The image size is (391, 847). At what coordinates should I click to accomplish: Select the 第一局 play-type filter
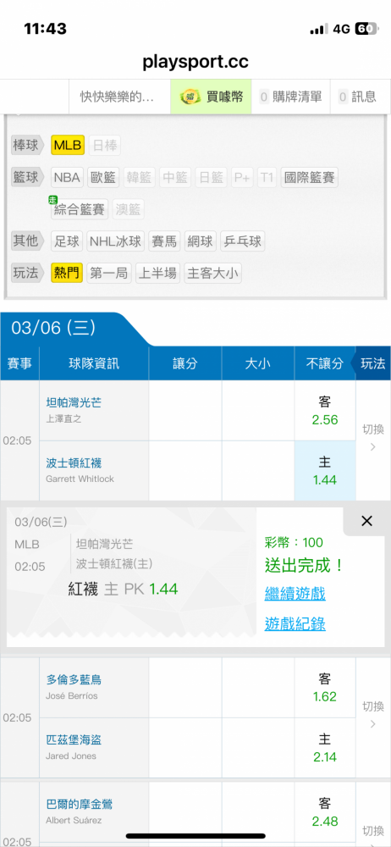(x=109, y=274)
